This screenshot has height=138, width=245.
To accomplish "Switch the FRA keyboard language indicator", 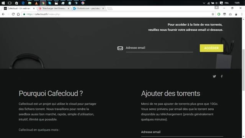I will pyautogui.click(x=227, y=3).
